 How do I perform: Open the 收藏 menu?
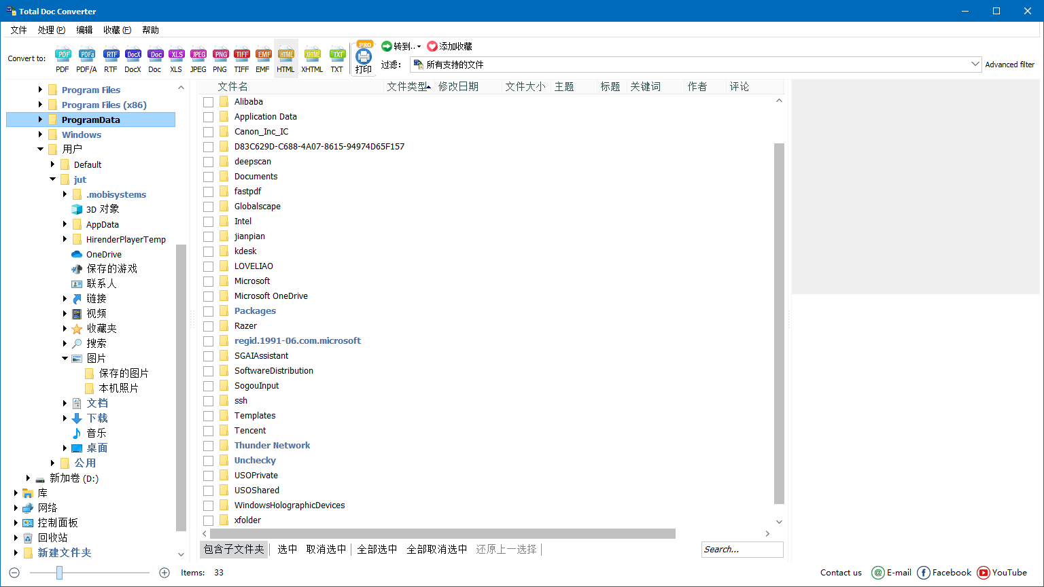[117, 30]
